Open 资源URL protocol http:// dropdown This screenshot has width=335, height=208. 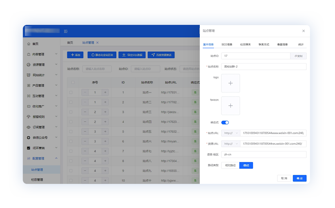(x=231, y=144)
